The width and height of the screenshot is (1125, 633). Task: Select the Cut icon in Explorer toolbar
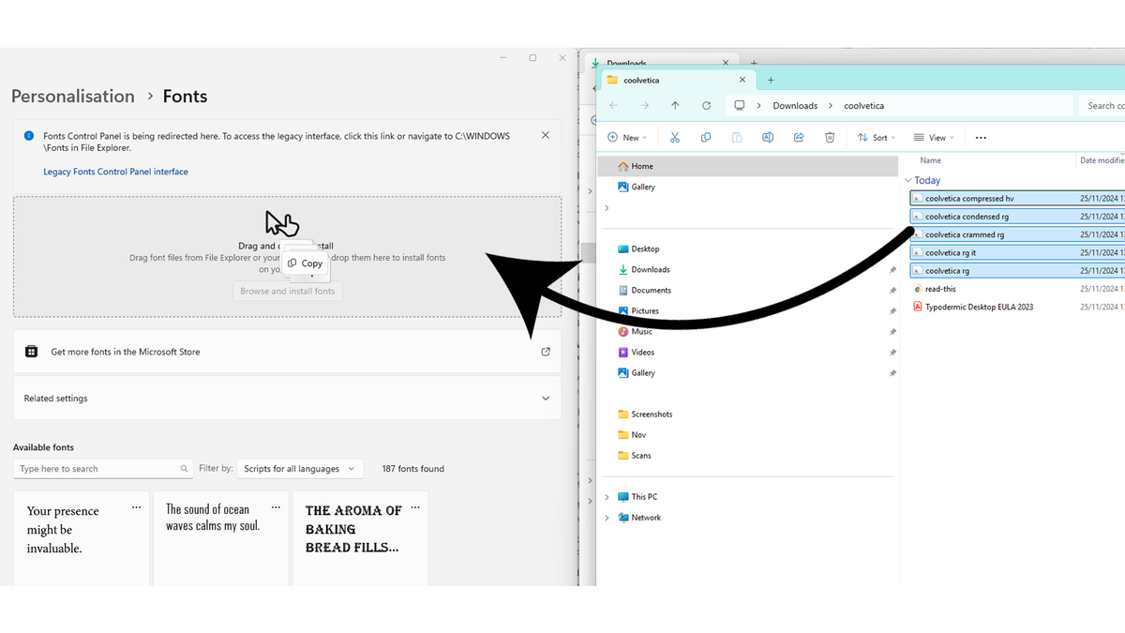click(x=675, y=137)
